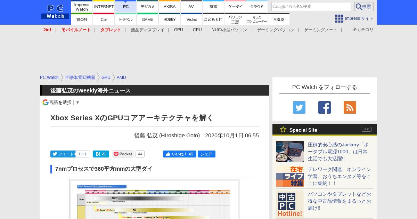Open the HOBBY tab
Screen dimensions: 417x219
click(x=170, y=19)
